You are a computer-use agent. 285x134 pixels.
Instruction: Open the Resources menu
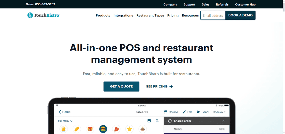(190, 15)
